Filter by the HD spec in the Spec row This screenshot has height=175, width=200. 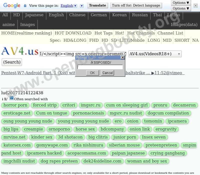pyautogui.click(x=105, y=40)
